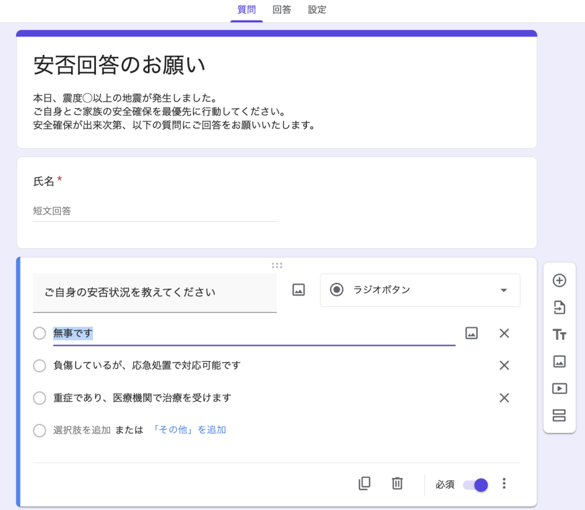Image resolution: width=585 pixels, height=510 pixels.
Task: Select the 氏名 question card
Action: (x=277, y=203)
